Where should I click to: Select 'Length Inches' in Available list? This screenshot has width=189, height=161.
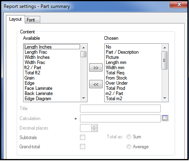[x=52, y=47]
